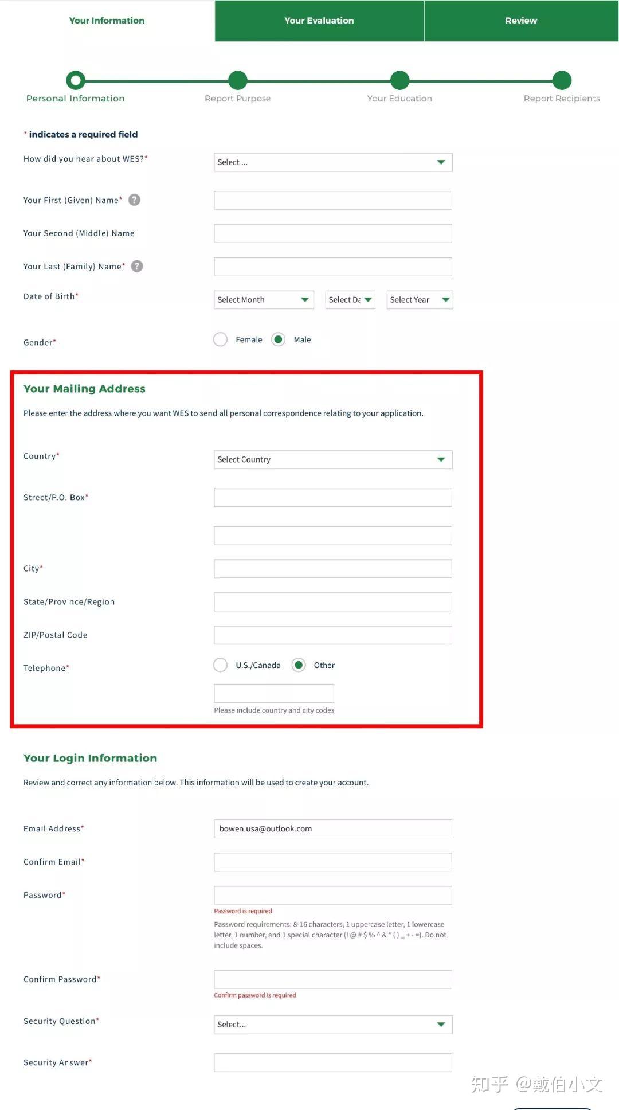Open the Select Month dropdown
Screen dimensions: 619x1110
[x=264, y=300]
